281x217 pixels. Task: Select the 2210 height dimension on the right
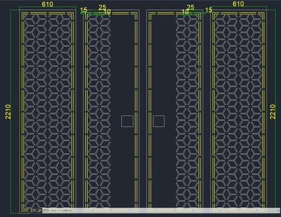pyautogui.click(x=273, y=112)
